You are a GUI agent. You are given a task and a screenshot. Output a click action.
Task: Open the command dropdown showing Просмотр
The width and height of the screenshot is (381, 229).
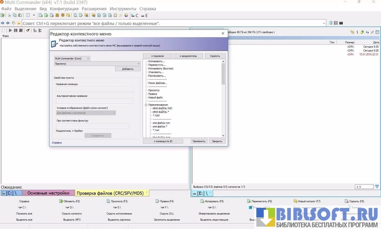[x=97, y=63]
